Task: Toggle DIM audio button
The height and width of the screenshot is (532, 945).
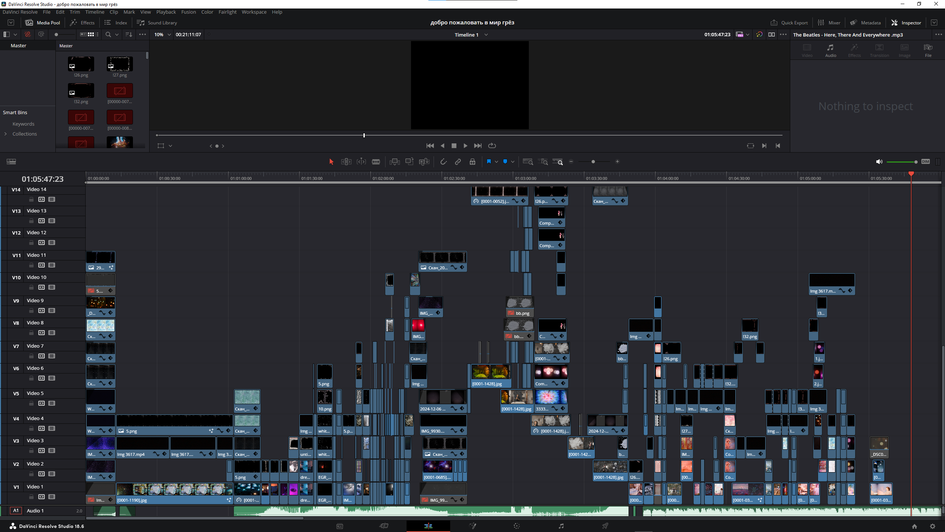Action: coord(925,162)
